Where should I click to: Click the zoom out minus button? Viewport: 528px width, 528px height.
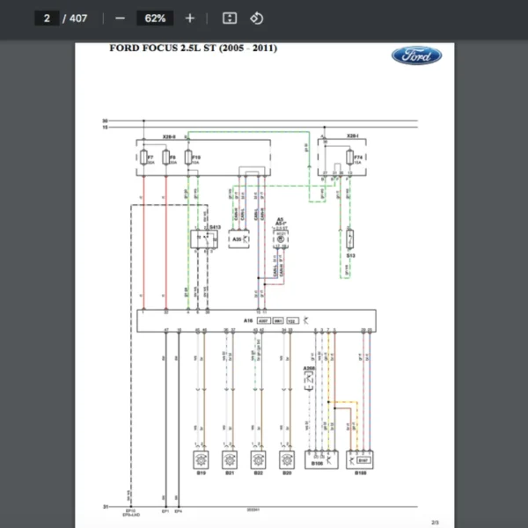coord(120,18)
